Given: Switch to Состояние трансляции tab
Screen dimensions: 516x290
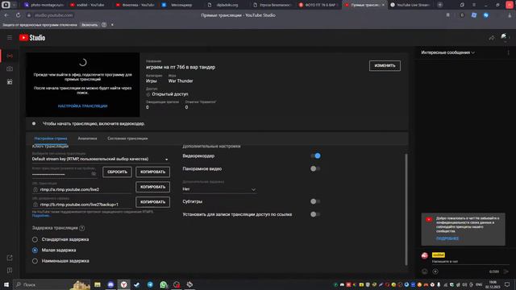Looking at the screenshot, I should [x=127, y=139].
